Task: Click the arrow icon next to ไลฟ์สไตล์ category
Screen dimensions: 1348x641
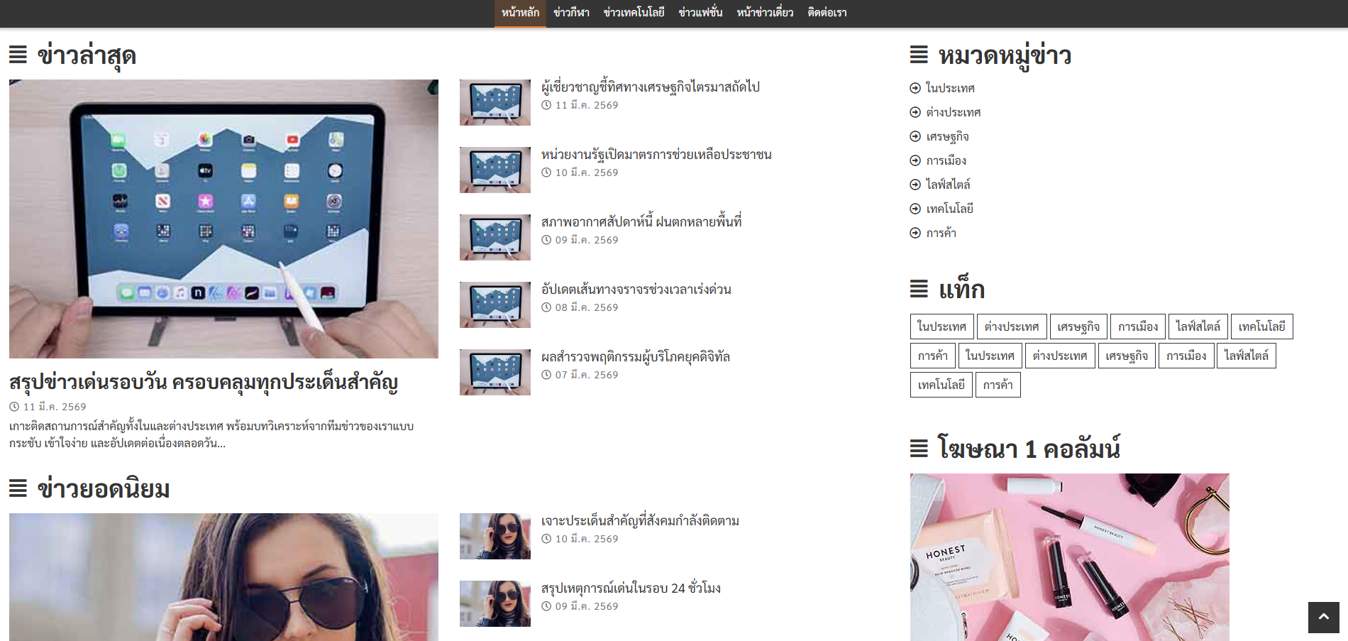Action: tap(914, 185)
